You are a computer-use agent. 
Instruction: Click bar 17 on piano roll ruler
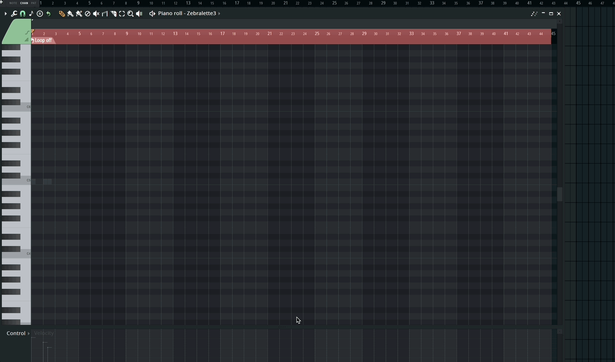[x=223, y=33]
